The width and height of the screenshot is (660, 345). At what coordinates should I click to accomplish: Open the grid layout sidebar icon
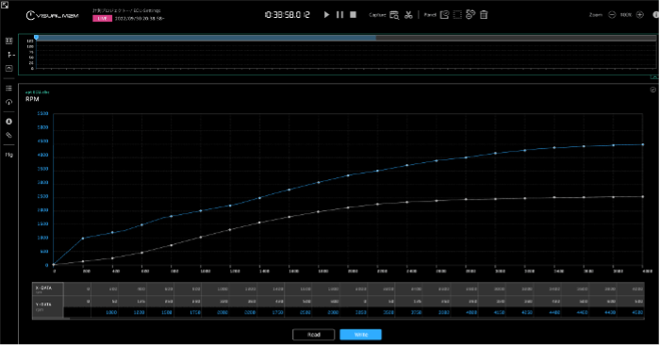[x=8, y=41]
